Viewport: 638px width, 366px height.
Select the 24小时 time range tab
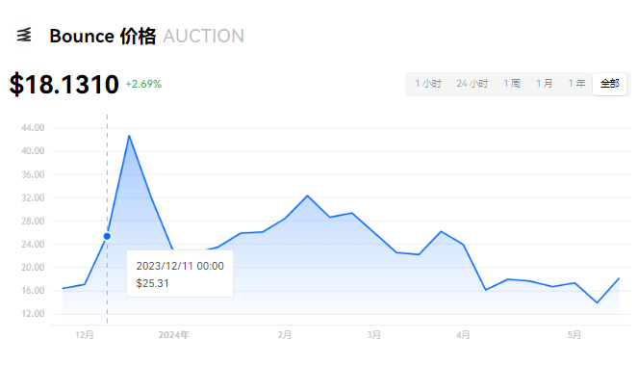click(472, 84)
